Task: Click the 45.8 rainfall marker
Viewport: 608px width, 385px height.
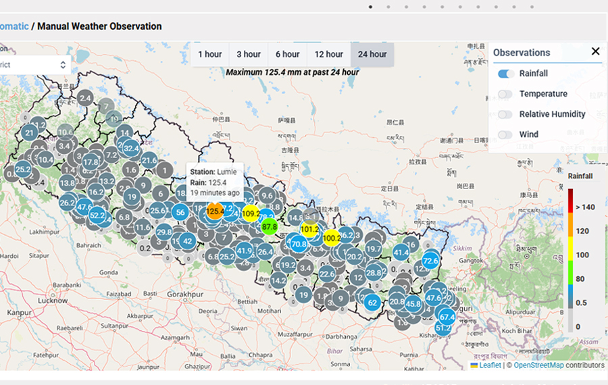Action: click(x=413, y=304)
